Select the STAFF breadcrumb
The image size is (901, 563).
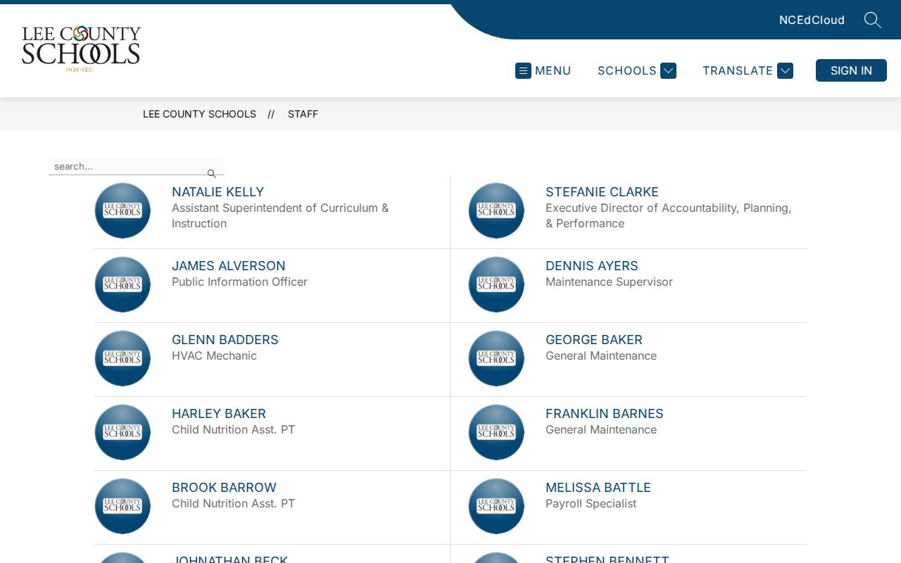tap(303, 114)
